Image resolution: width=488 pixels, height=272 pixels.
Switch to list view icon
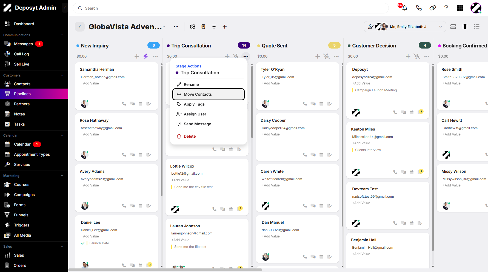click(477, 27)
